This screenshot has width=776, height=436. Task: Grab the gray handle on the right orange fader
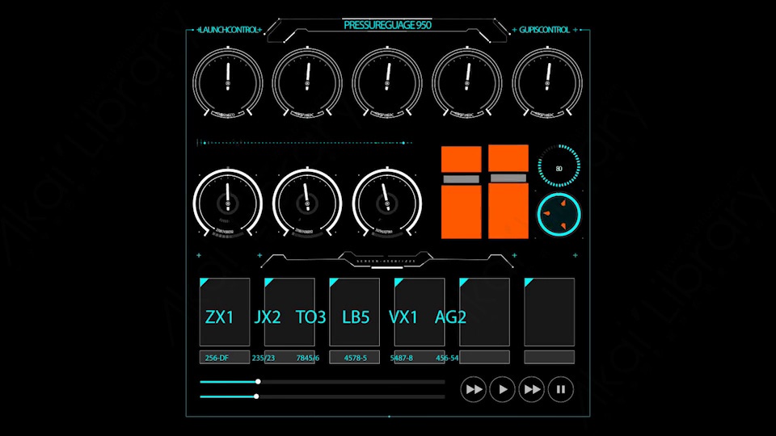508,178
